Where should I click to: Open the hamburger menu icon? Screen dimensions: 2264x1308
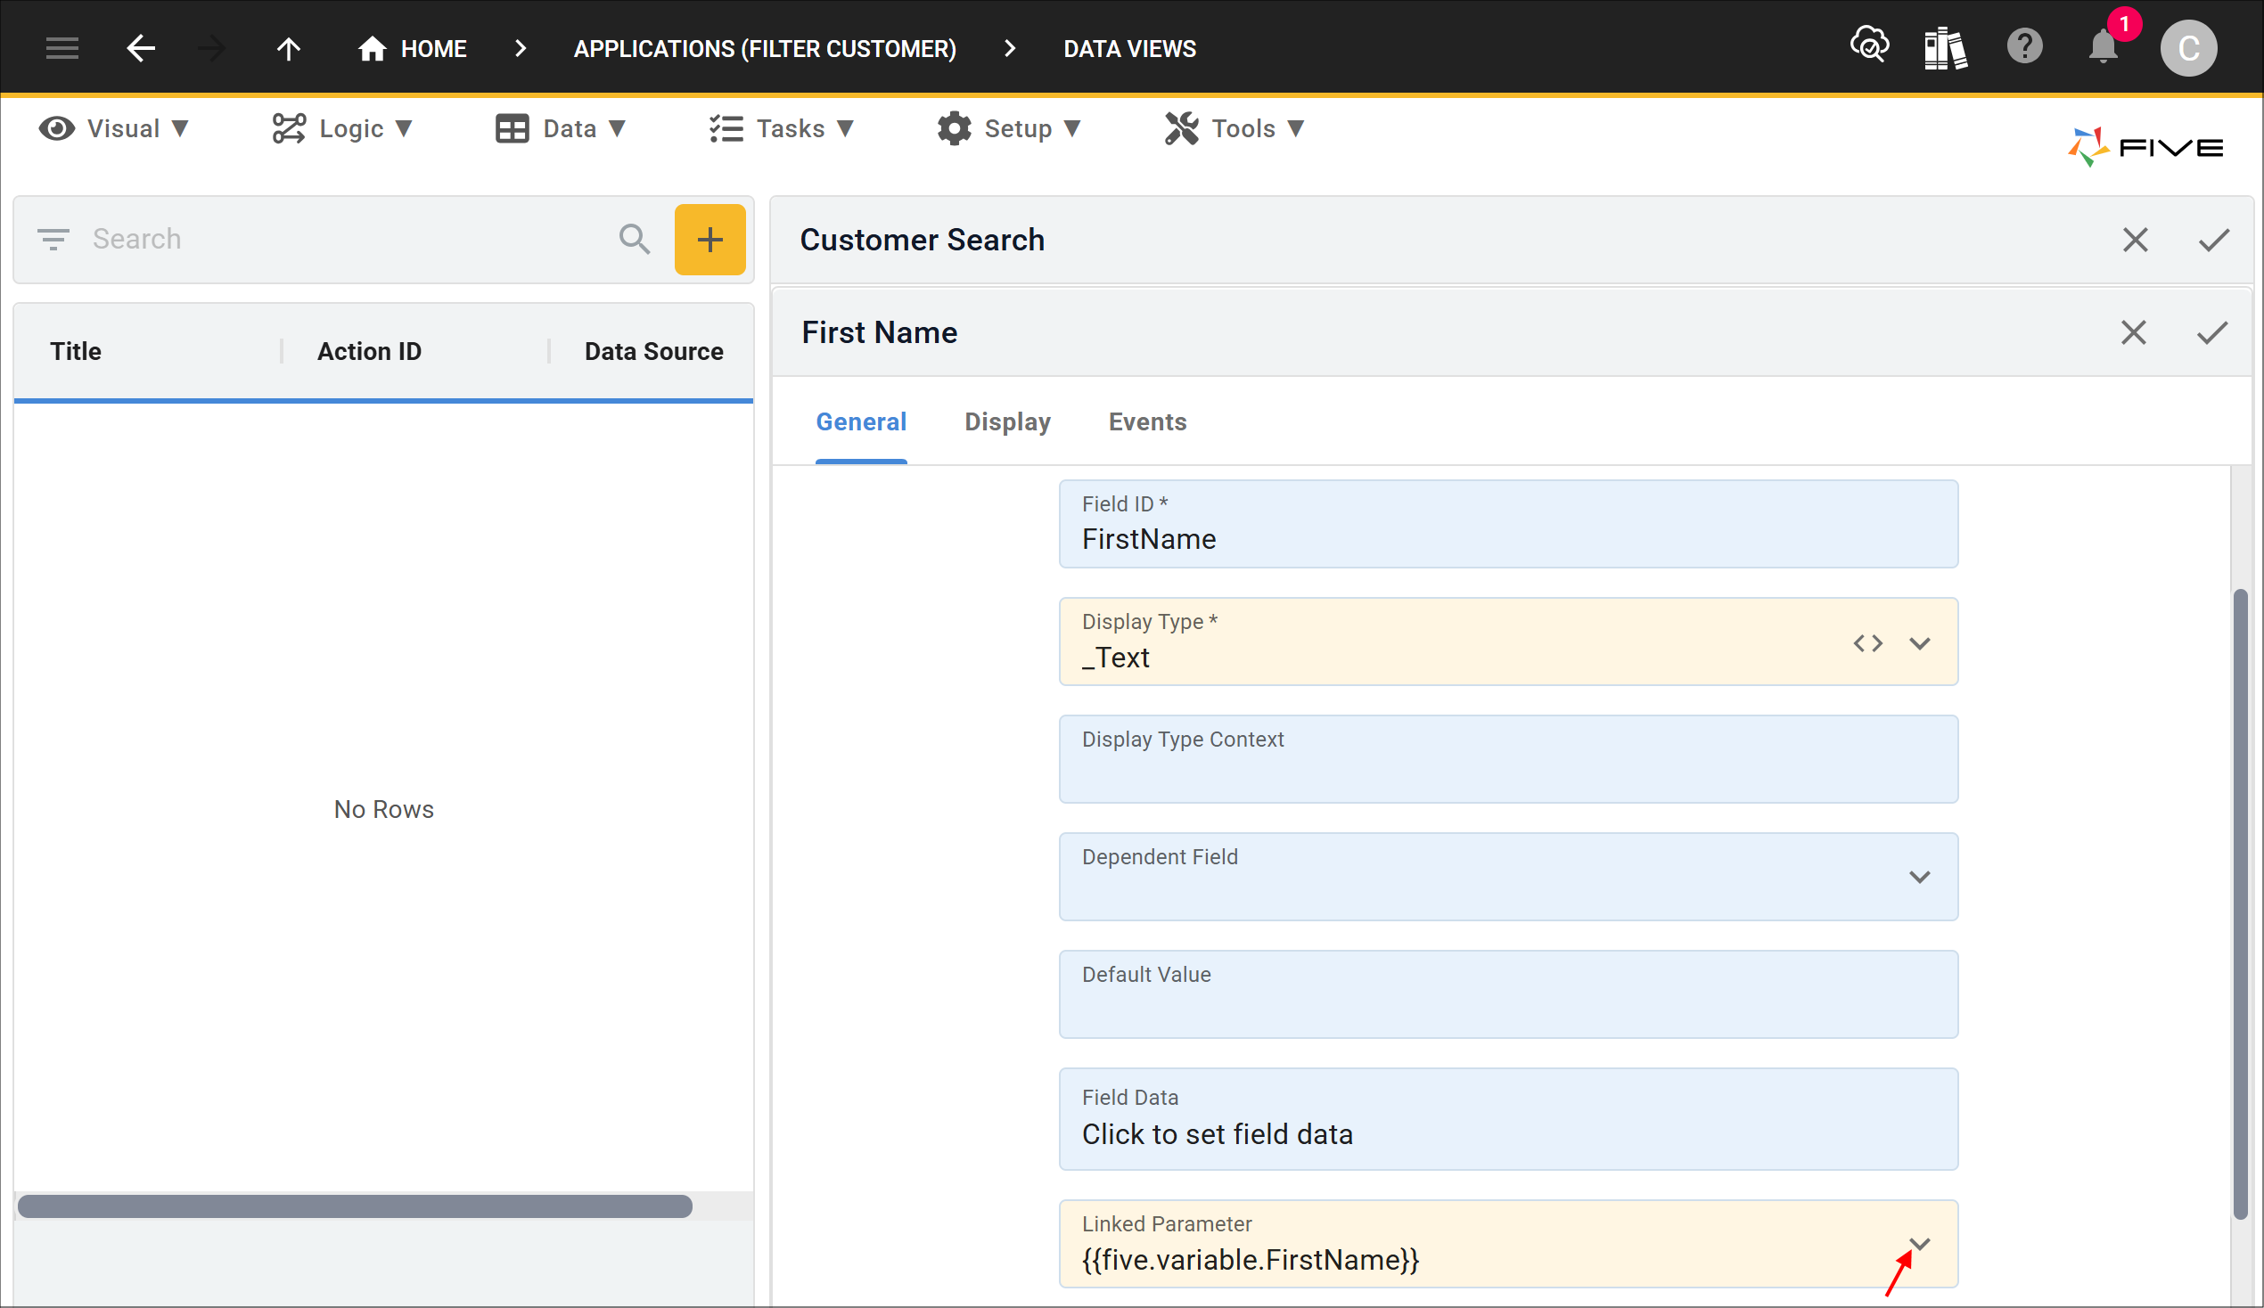62,48
